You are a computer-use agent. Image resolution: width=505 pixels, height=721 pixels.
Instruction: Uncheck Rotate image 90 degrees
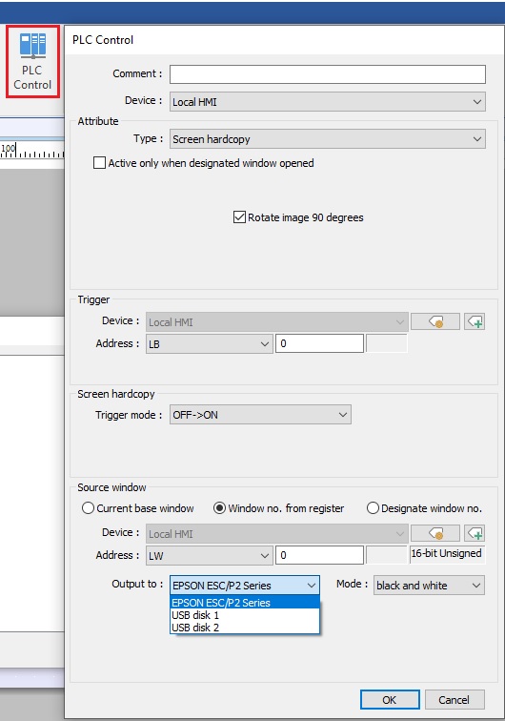coord(239,217)
